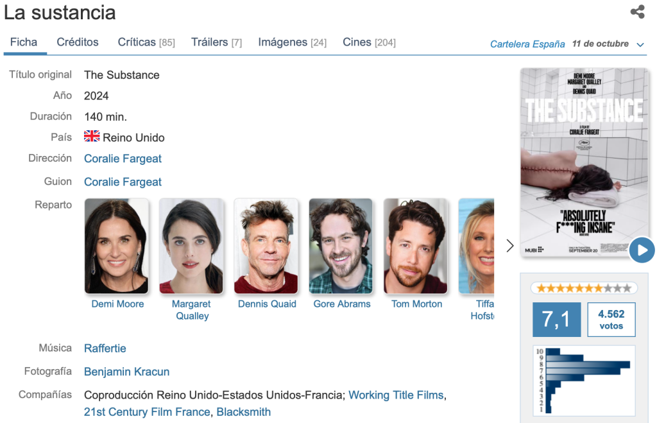Screen dimensions: 657x423
Task: Click the United Kingdom flag icon
Action: (x=92, y=136)
